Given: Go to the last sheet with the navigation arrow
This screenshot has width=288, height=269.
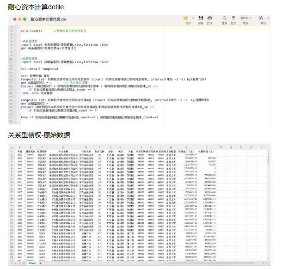Looking at the screenshot, I should click(23, 263).
